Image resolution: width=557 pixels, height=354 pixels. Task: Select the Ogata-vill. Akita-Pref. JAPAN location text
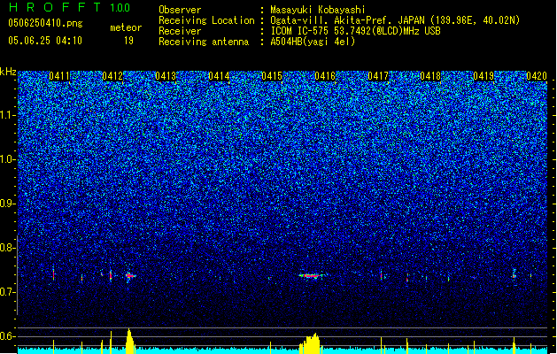(x=395, y=20)
